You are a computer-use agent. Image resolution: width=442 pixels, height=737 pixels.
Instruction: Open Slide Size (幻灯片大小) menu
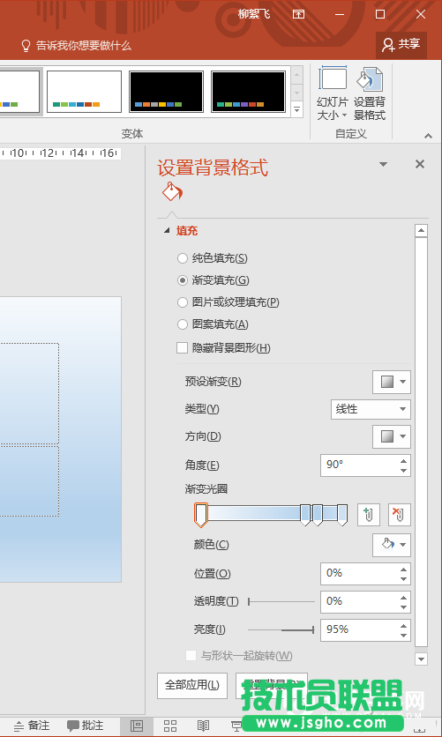(333, 94)
